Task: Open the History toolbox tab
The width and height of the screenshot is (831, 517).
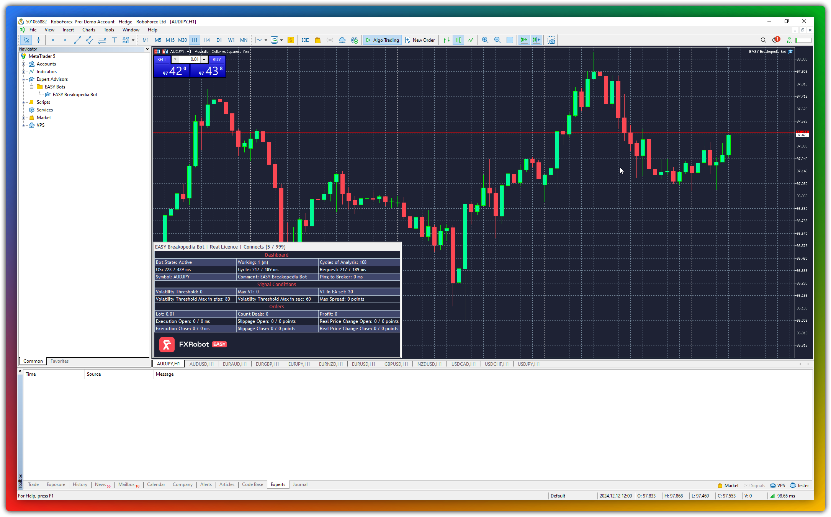Action: point(80,485)
